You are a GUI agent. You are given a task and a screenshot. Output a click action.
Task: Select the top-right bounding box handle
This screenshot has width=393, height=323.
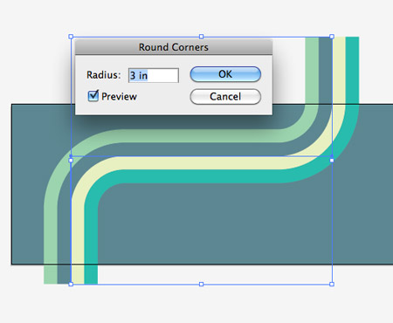[x=332, y=37]
